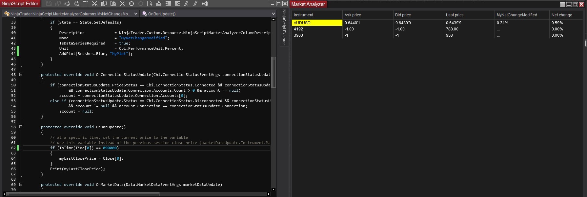Viewport: 587px width, 197px height.
Task: Click the Ask price column header
Action: [x=368, y=15]
